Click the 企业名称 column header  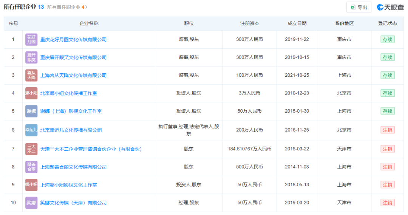point(89,23)
